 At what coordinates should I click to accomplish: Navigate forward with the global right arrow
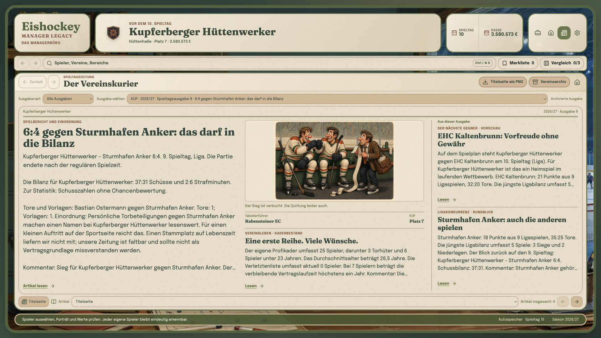35,63
